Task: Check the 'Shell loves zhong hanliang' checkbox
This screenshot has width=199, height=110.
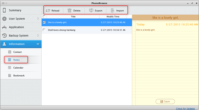Action: pos(44,30)
